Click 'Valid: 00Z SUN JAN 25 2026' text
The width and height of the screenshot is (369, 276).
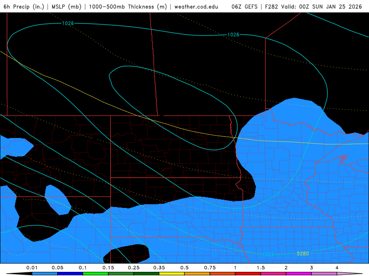[x=321, y=6]
